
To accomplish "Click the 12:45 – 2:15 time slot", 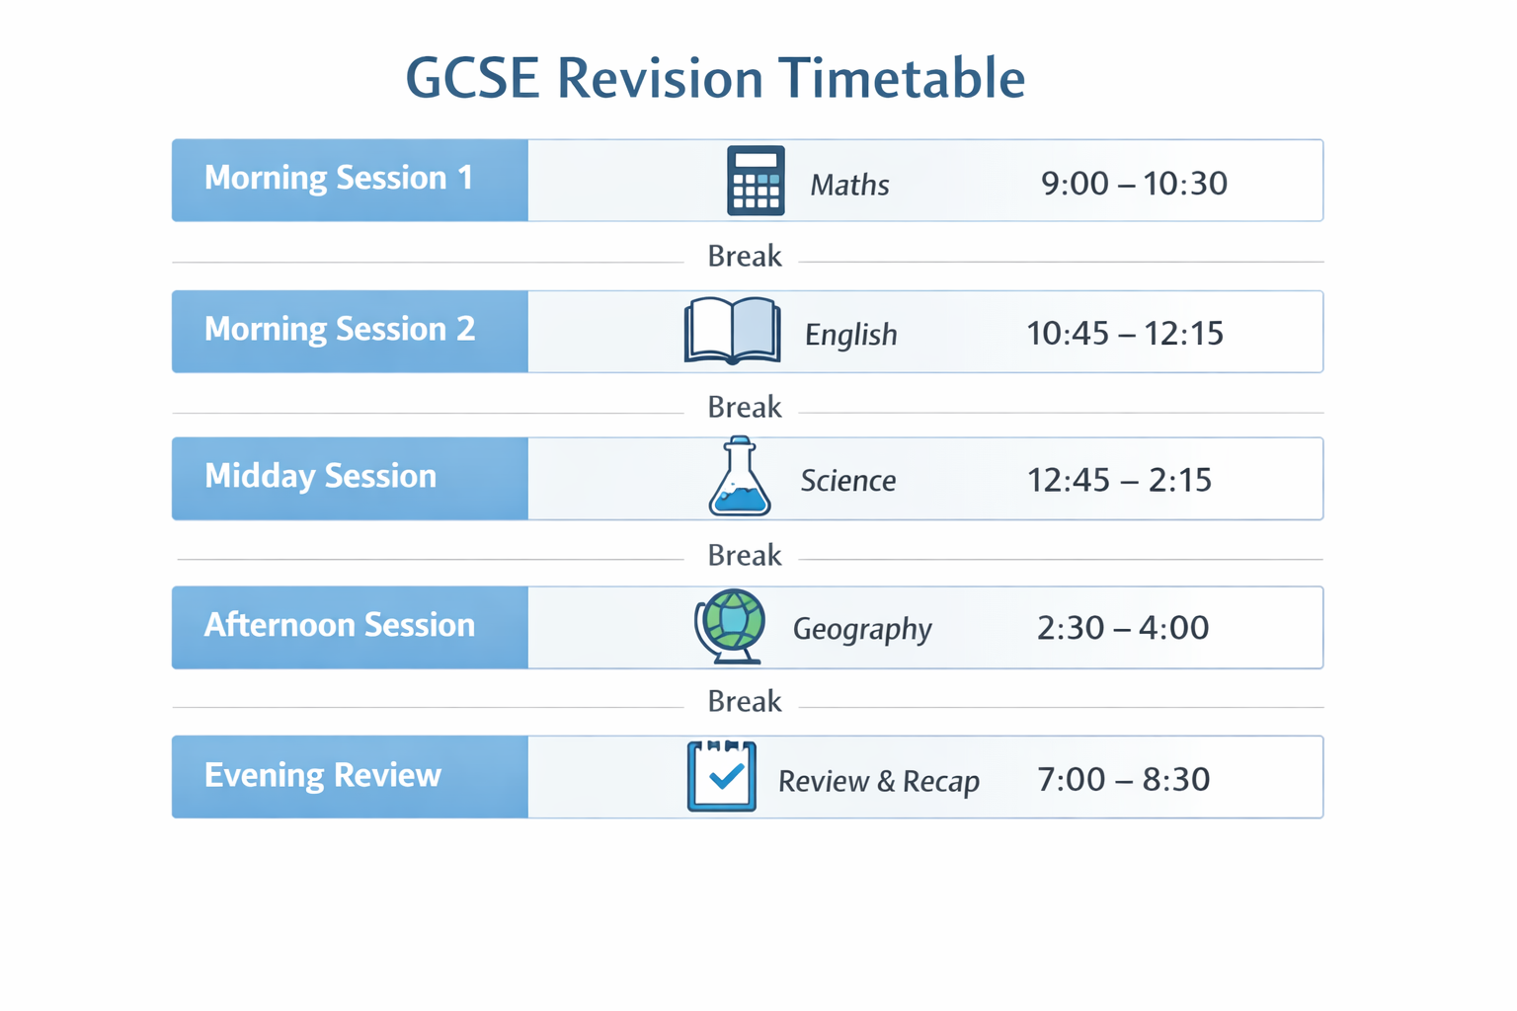I will pos(1119,481).
